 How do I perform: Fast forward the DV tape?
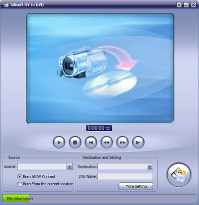click(122, 142)
